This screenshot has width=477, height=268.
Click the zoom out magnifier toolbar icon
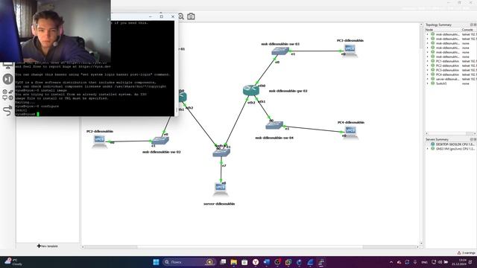[x=181, y=16]
